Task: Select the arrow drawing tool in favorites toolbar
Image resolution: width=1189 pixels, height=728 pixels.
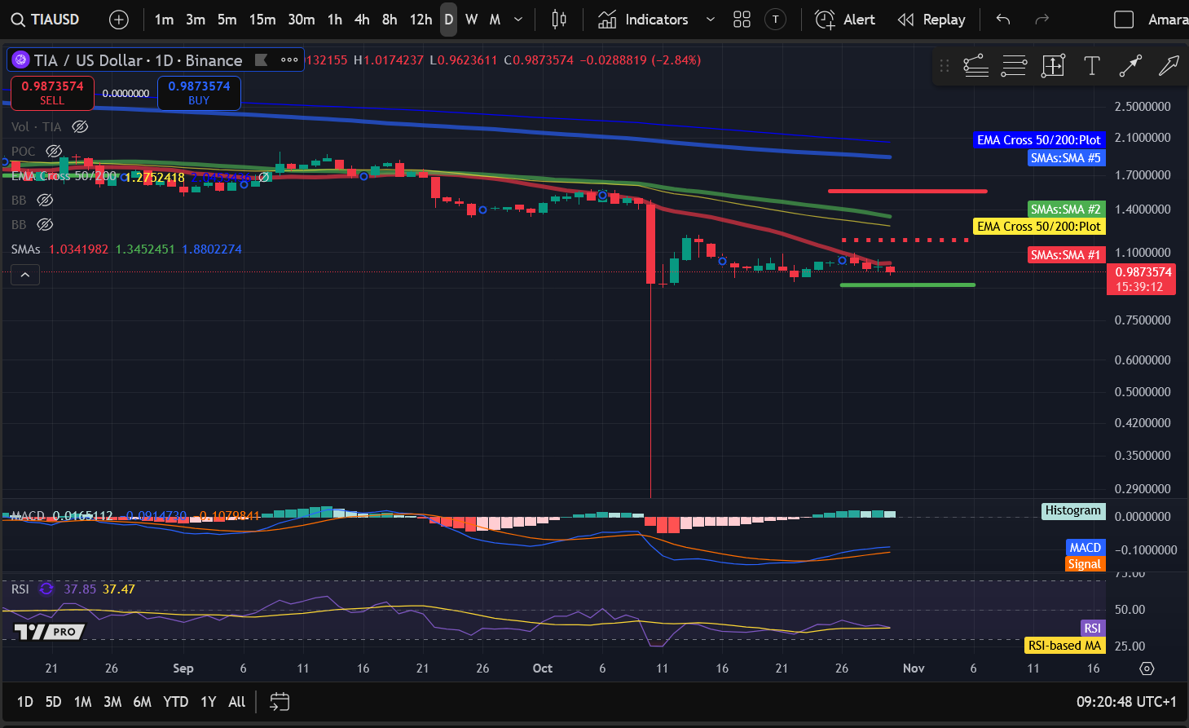Action: pos(1169,66)
